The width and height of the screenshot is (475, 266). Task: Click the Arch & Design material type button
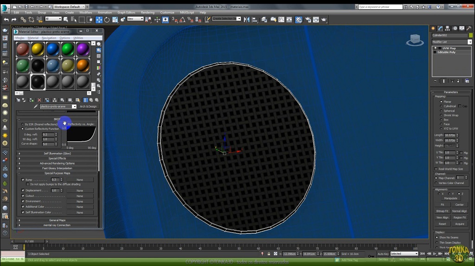88,107
